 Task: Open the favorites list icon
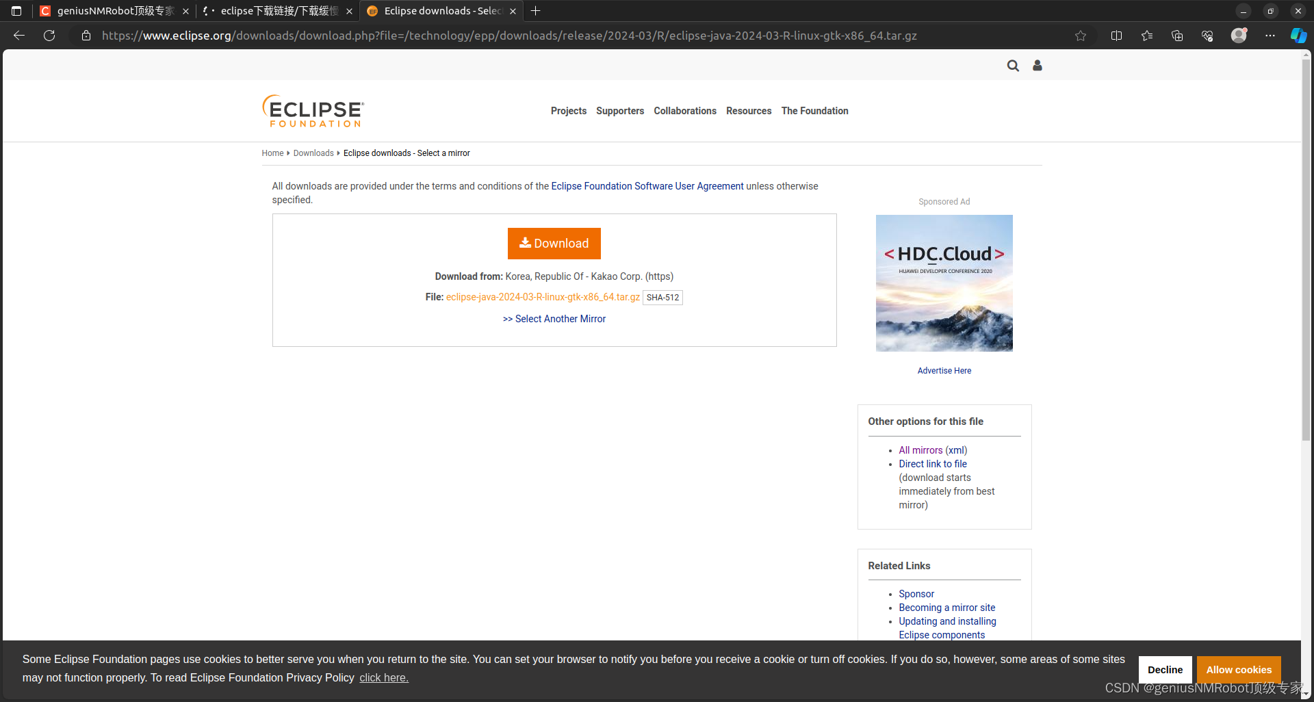[x=1147, y=36]
